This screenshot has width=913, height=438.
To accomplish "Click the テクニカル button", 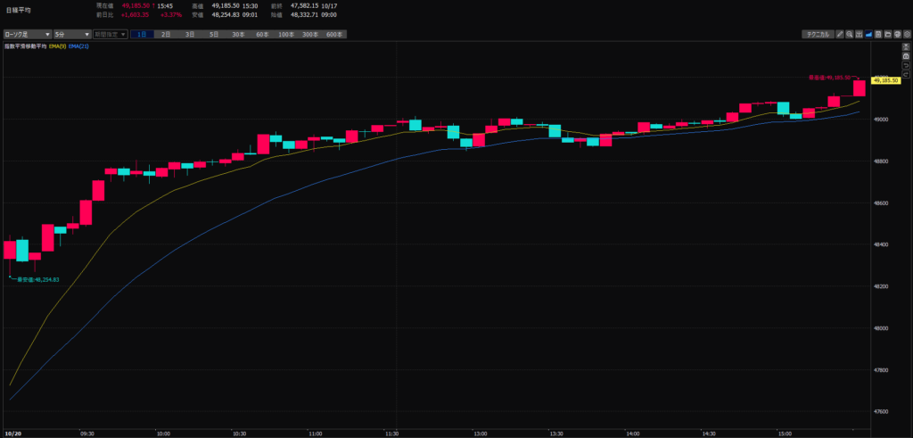I will (817, 34).
